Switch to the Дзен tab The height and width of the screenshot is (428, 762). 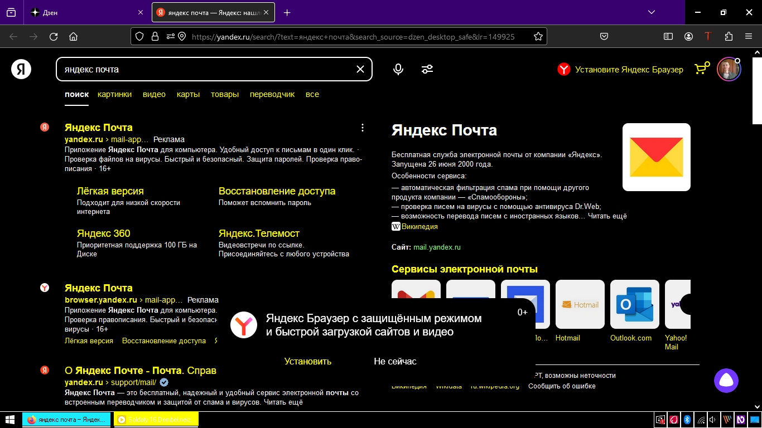coord(88,12)
